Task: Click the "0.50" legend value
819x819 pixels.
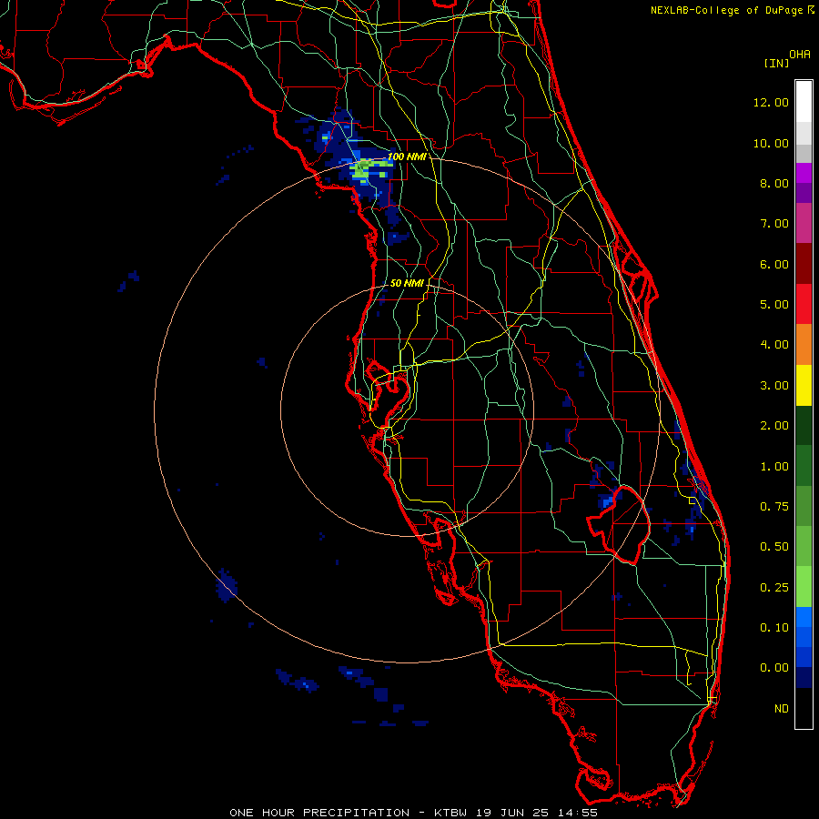Action: point(774,547)
